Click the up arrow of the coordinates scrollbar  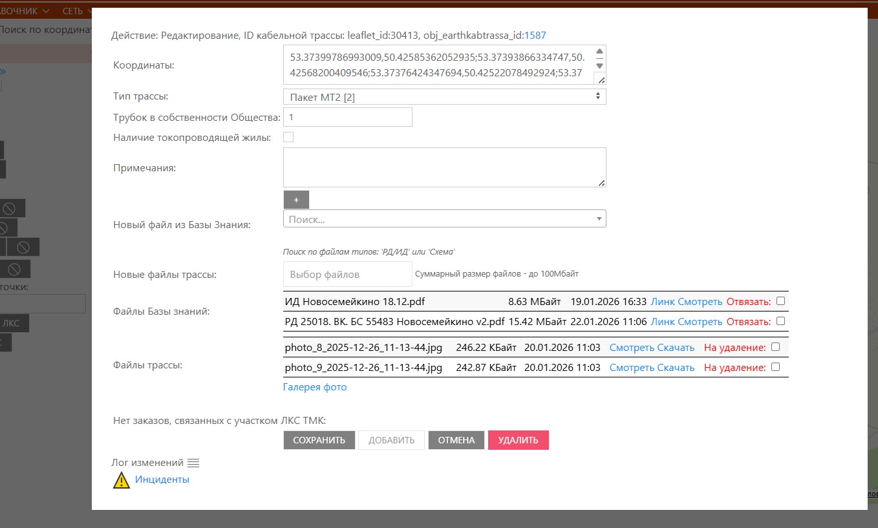(599, 51)
